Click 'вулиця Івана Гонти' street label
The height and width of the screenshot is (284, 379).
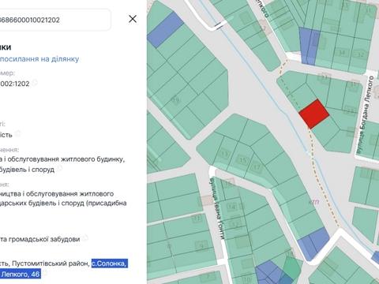click(218, 208)
